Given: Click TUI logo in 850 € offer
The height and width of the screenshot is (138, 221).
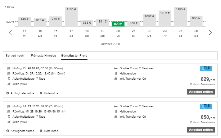Looking at the screenshot, I should click(206, 106).
